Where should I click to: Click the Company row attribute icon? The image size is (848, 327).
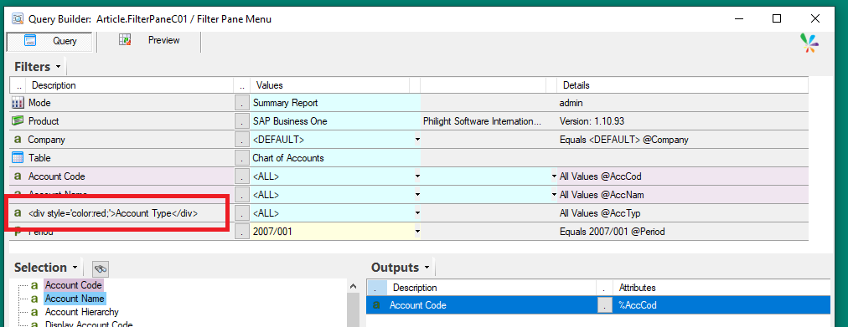click(18, 139)
